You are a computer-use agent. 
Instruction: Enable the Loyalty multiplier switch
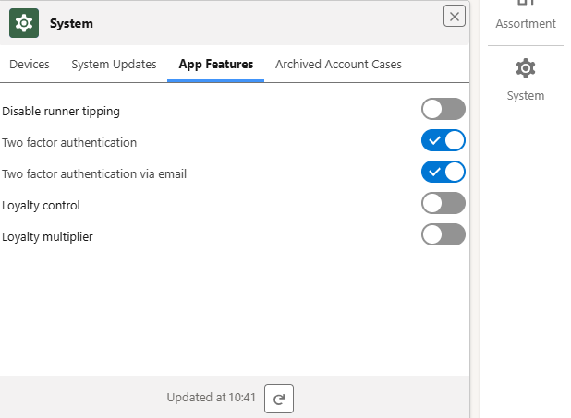pos(443,235)
